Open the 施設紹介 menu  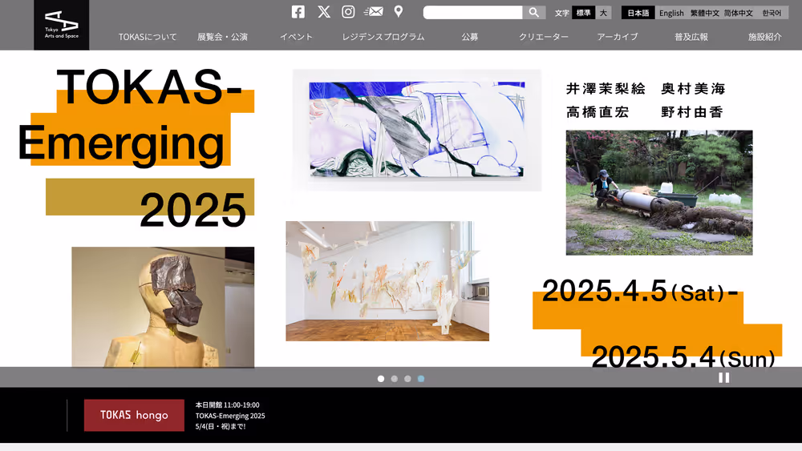coord(764,37)
